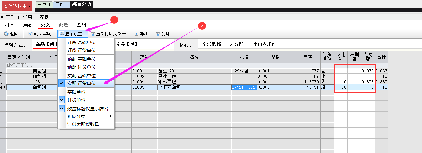Click the 显示设置 icon in toolbar
Viewport: 422px width, 153px height.
[x=62, y=34]
